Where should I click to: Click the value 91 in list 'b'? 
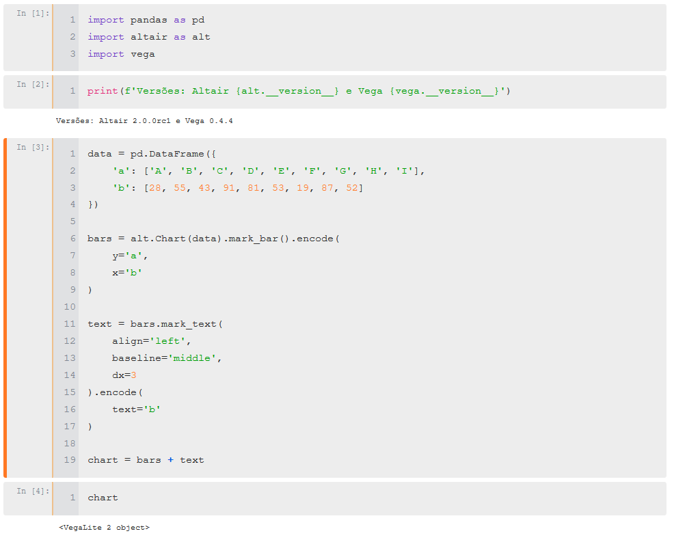tap(229, 187)
